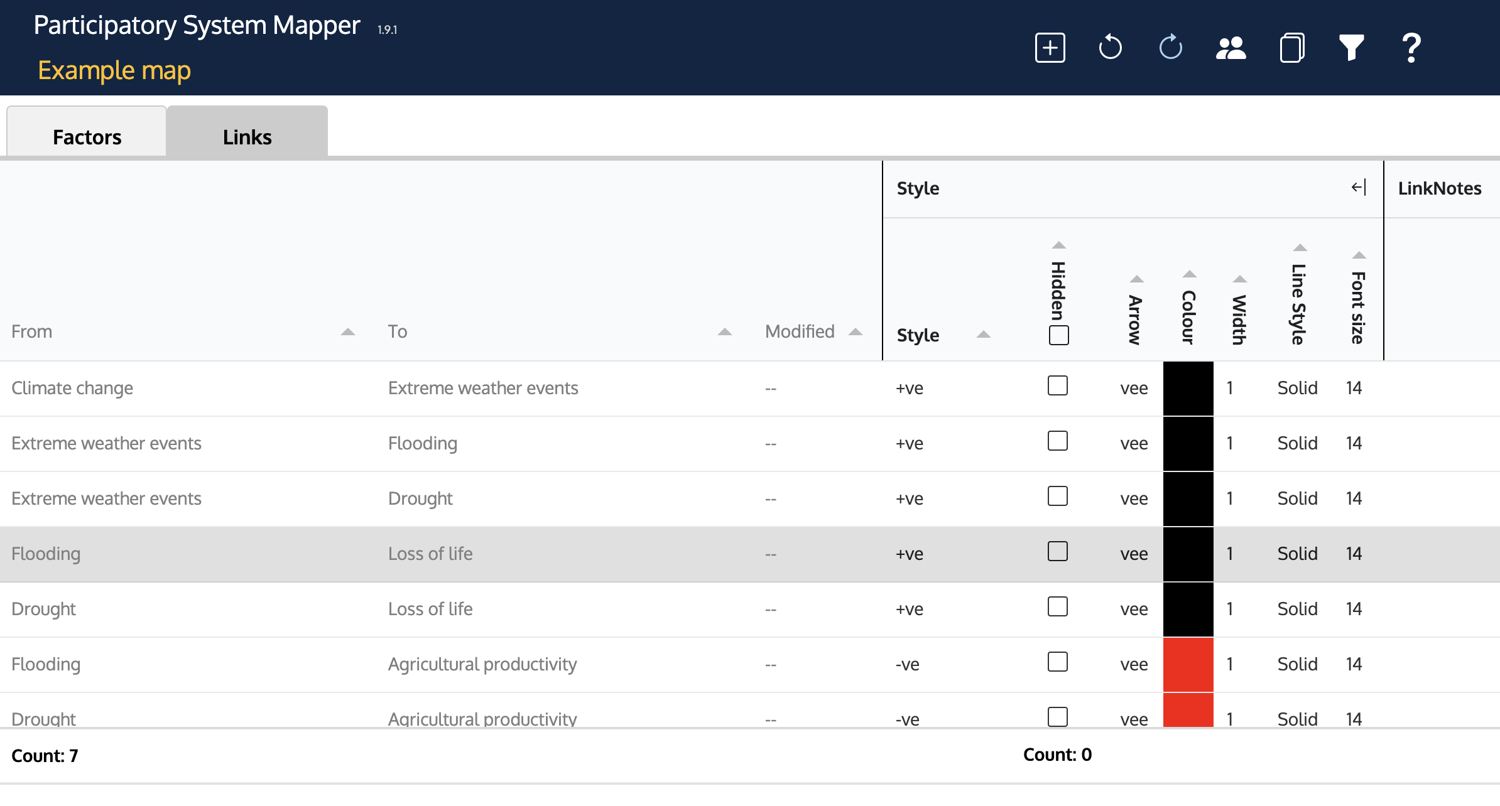Enable Hidden checkbox for Climate change link
Viewport: 1500px width, 806px height.
[1057, 386]
